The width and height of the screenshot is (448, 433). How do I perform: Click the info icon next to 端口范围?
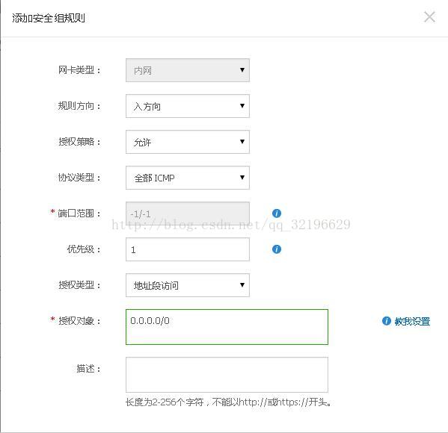277,213
